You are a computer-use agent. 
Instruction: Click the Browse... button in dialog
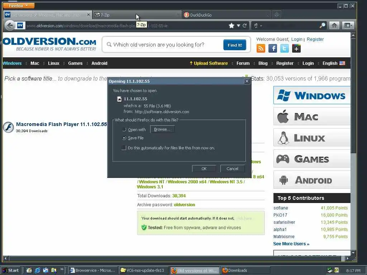162,129
